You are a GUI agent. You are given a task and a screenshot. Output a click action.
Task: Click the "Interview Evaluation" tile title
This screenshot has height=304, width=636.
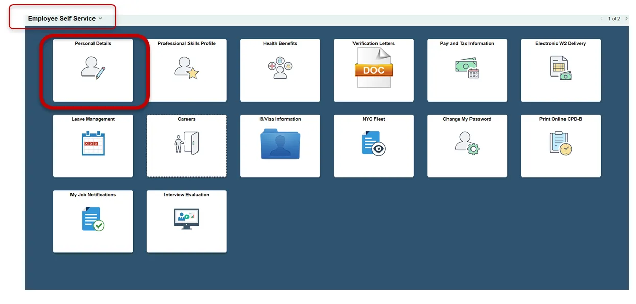pyautogui.click(x=186, y=195)
